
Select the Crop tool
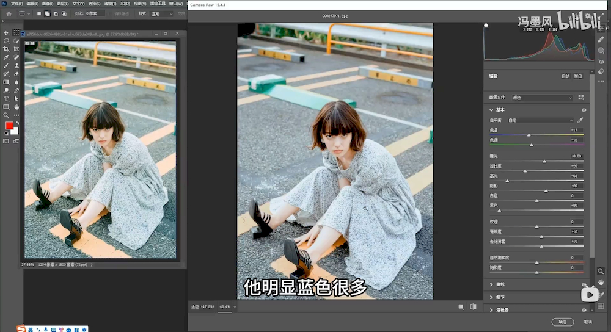6,49
